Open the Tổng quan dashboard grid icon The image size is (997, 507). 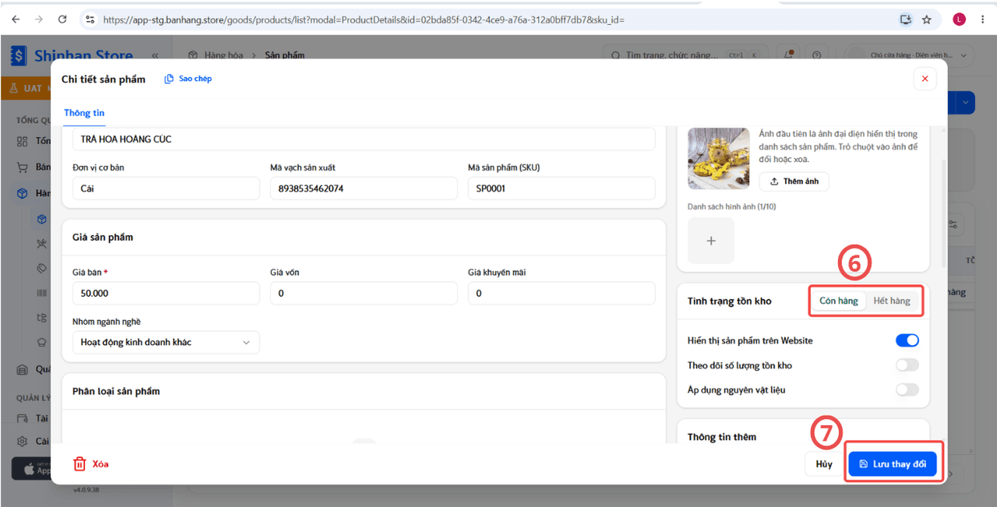(22, 141)
